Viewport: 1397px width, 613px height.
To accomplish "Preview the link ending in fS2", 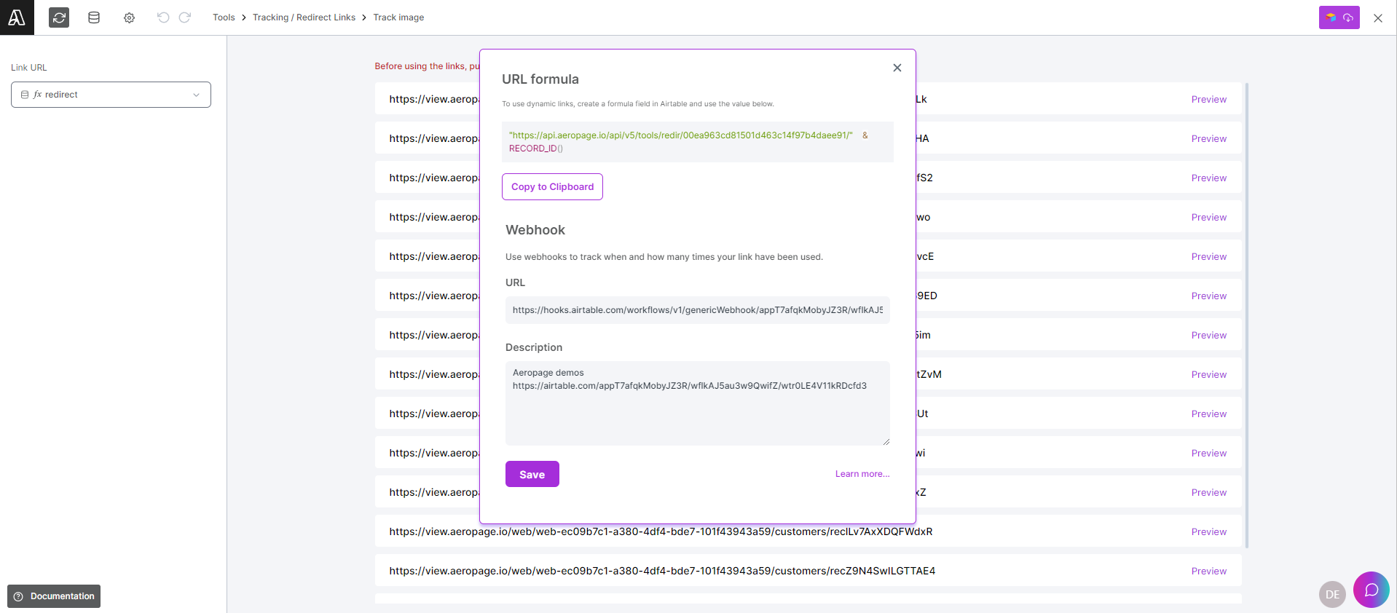I will (x=1208, y=178).
